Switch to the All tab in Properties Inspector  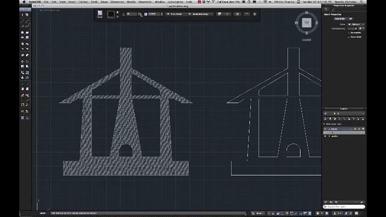[350, 19]
